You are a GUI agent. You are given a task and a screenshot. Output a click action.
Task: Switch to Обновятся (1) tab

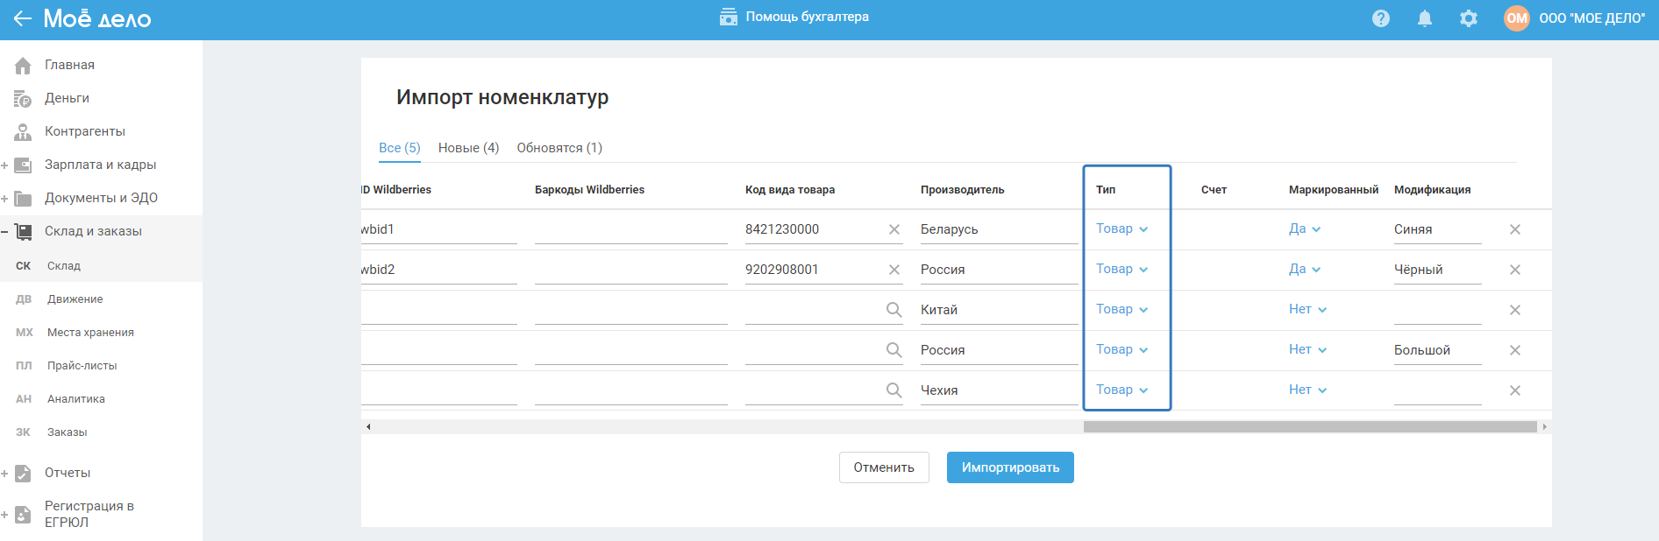coord(559,148)
